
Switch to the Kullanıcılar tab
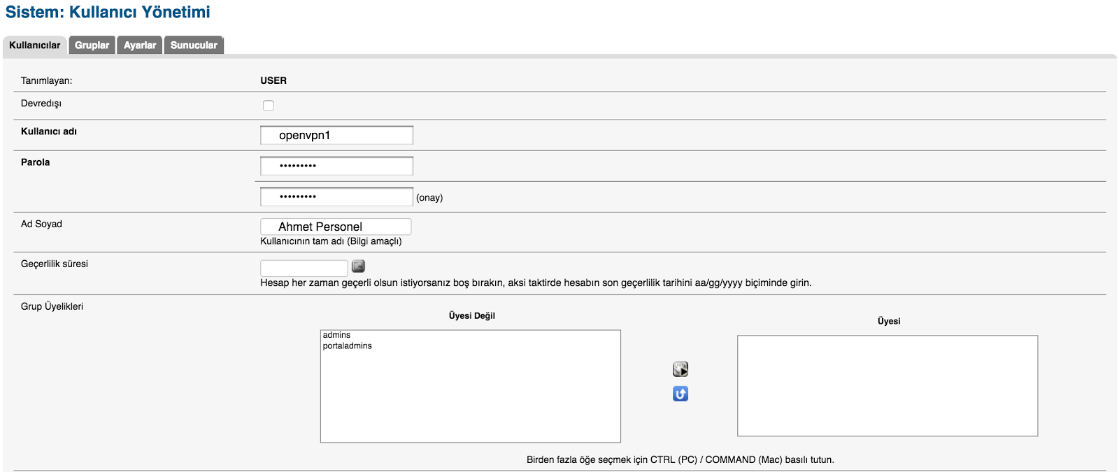[35, 45]
